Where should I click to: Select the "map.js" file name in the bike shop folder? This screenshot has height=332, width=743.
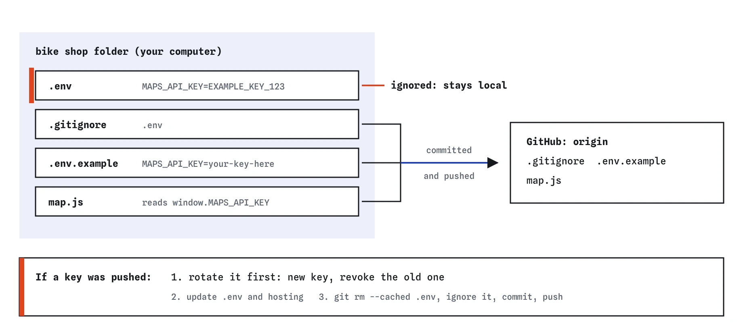click(66, 202)
